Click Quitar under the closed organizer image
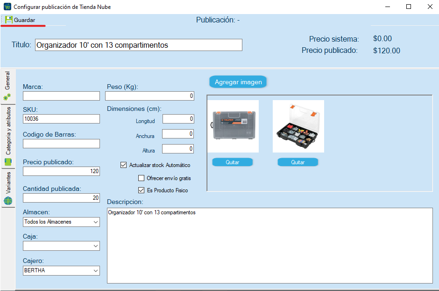439x291 pixels. click(233, 162)
